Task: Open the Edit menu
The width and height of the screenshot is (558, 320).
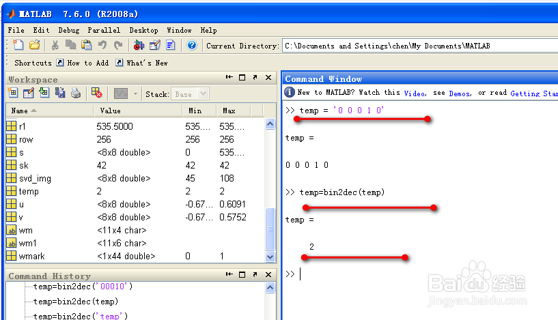Action: (x=41, y=30)
